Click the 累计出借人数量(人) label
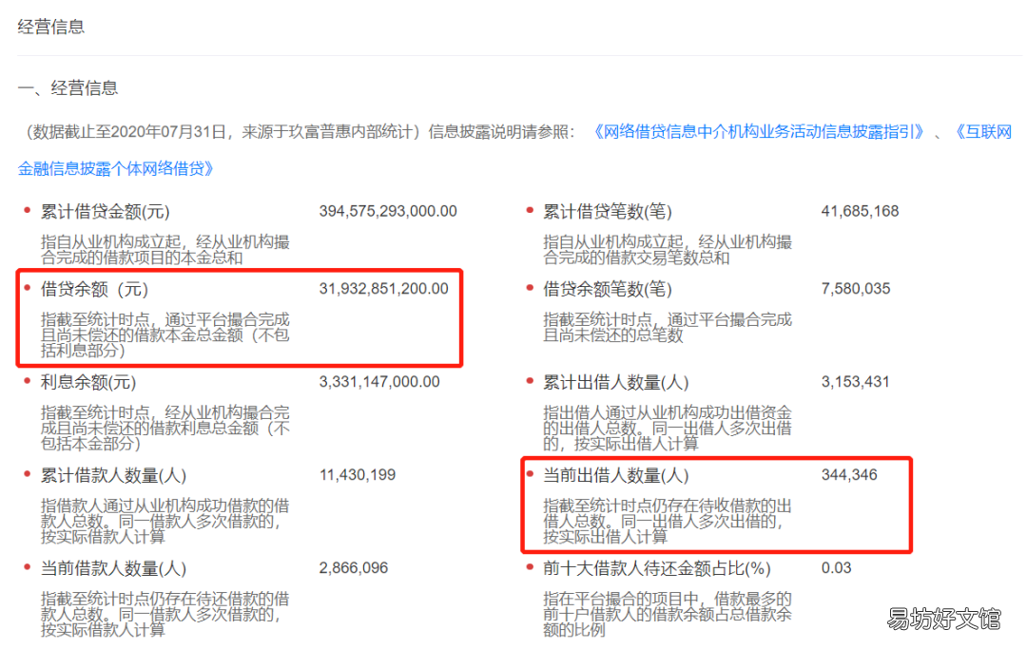1027x649 pixels. pyautogui.click(x=615, y=382)
